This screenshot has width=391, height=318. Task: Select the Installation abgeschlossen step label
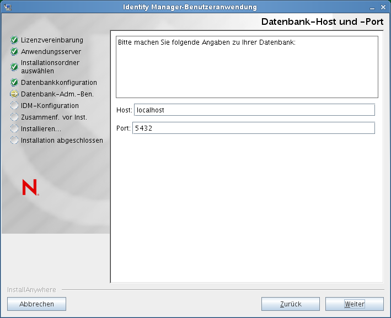[62, 141]
